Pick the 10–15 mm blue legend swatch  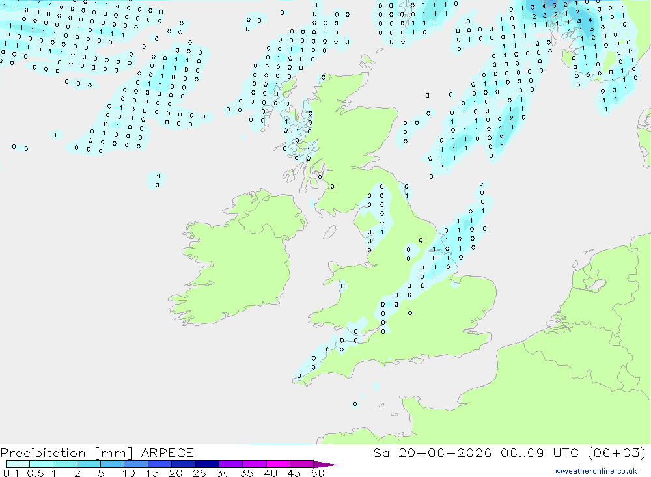136,464
